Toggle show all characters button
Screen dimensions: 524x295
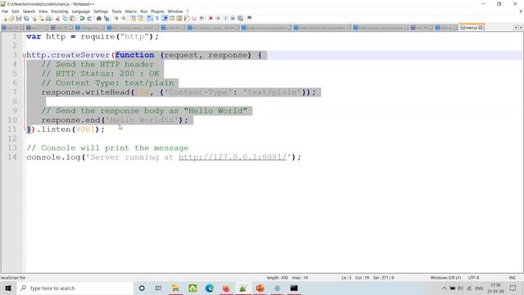(x=157, y=18)
